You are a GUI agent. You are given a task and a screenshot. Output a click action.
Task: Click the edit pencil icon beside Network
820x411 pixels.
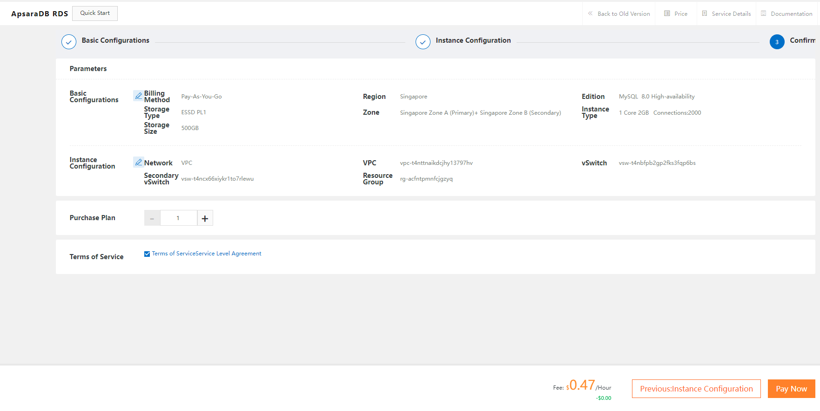point(138,162)
